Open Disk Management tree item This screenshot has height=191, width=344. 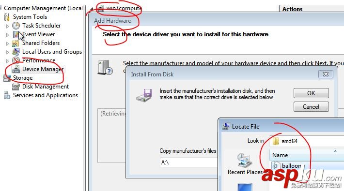coord(46,87)
